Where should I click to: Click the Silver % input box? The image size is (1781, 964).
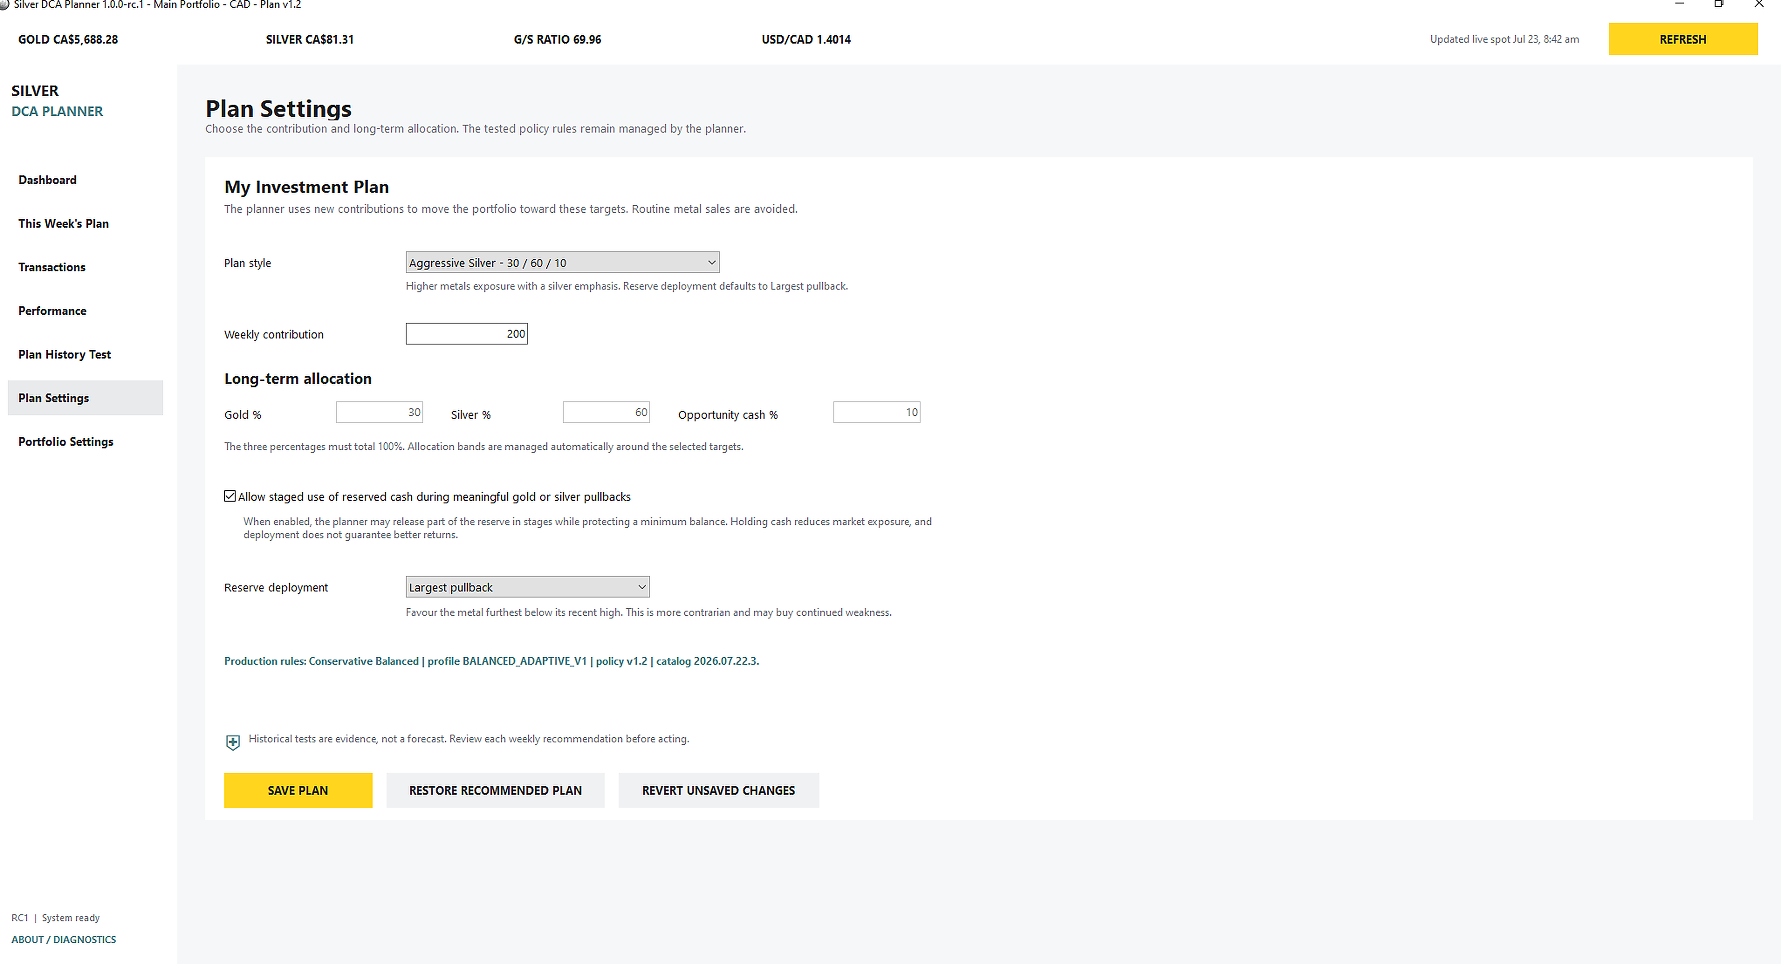click(x=606, y=412)
